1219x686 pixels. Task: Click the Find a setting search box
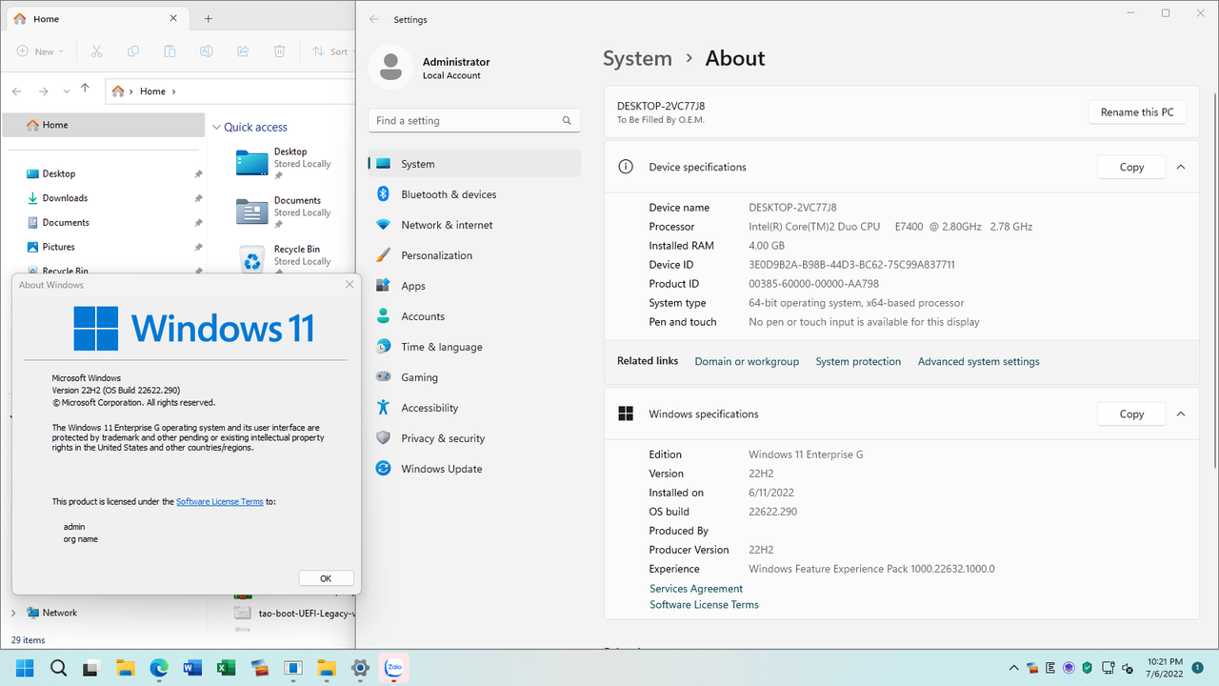click(x=473, y=121)
